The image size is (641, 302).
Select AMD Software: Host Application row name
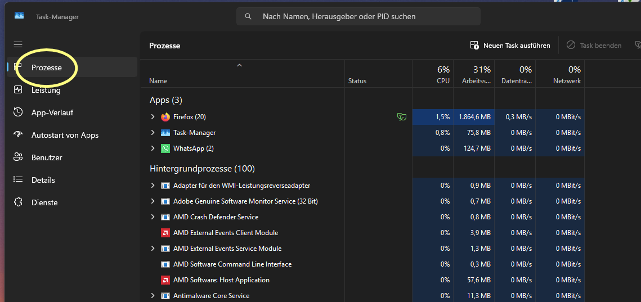tap(221, 280)
